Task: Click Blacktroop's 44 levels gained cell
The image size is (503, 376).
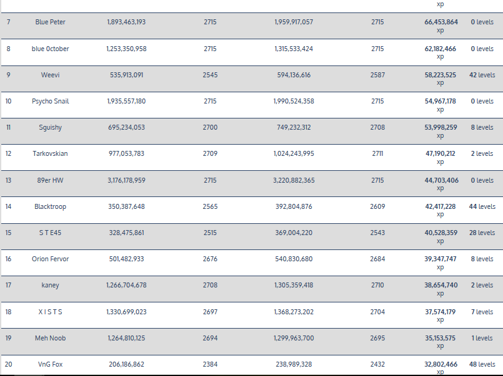Action: coord(482,206)
